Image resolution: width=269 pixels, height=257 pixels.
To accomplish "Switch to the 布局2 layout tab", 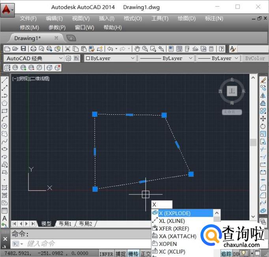I will pyautogui.click(x=86, y=223).
